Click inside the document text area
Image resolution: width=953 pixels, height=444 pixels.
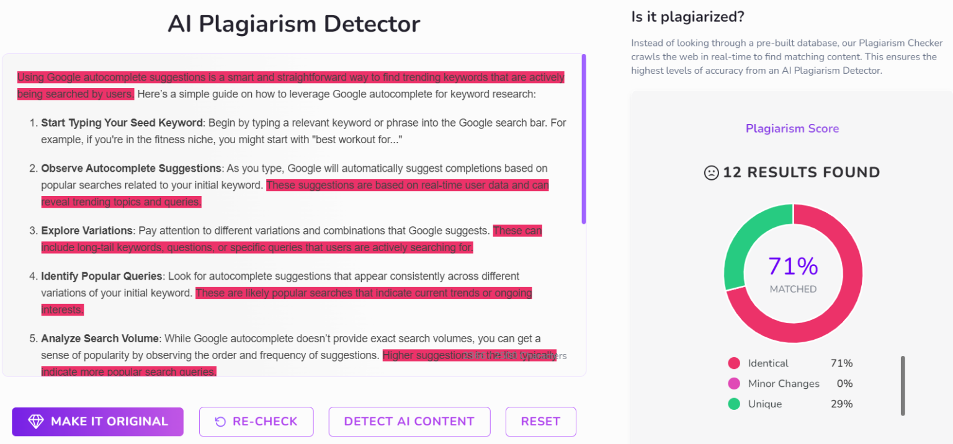[x=292, y=217]
